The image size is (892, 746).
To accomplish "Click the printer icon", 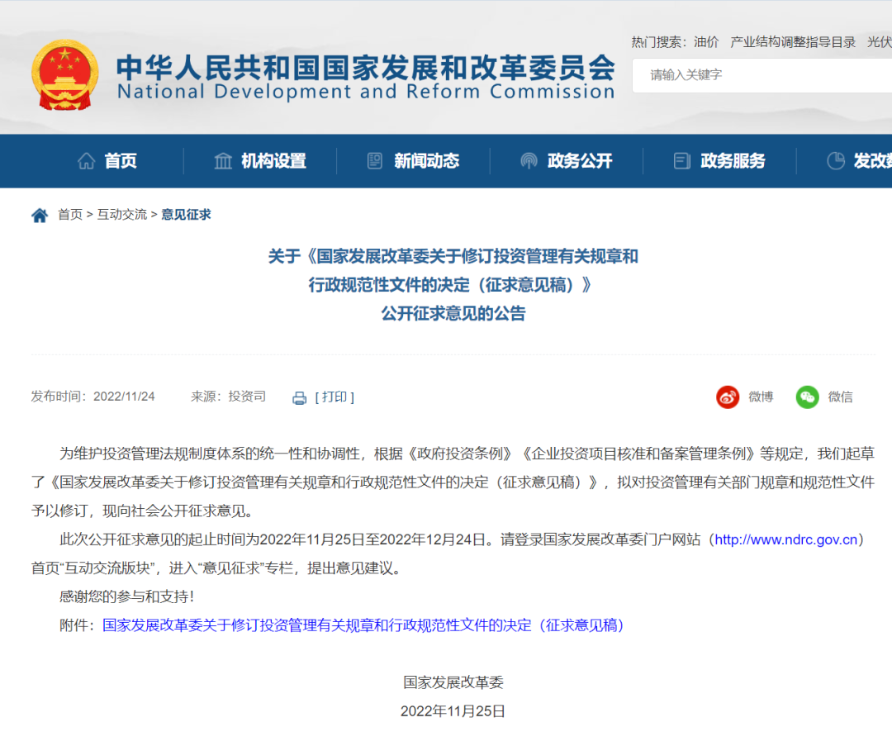I will click(299, 397).
